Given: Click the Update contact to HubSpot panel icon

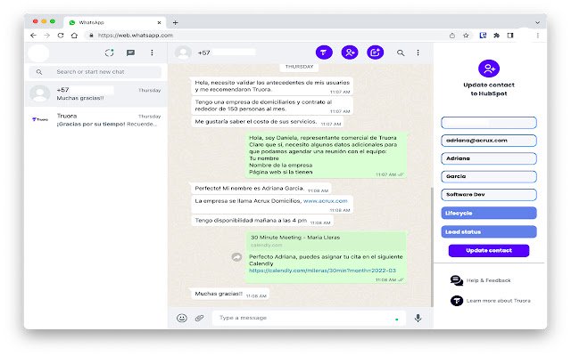Looking at the screenshot, I should point(489,69).
